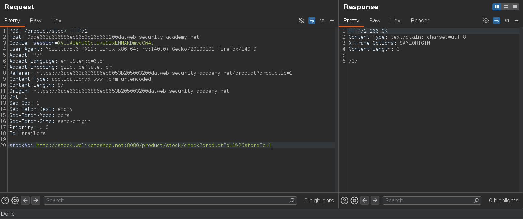Click the Te: trailers header
The height and width of the screenshot is (219, 523).
[x=27, y=133]
